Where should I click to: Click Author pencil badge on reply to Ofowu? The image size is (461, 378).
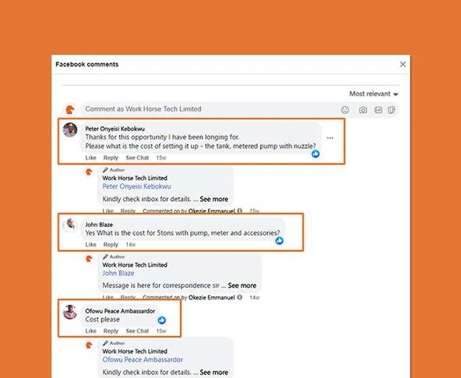tap(114, 343)
